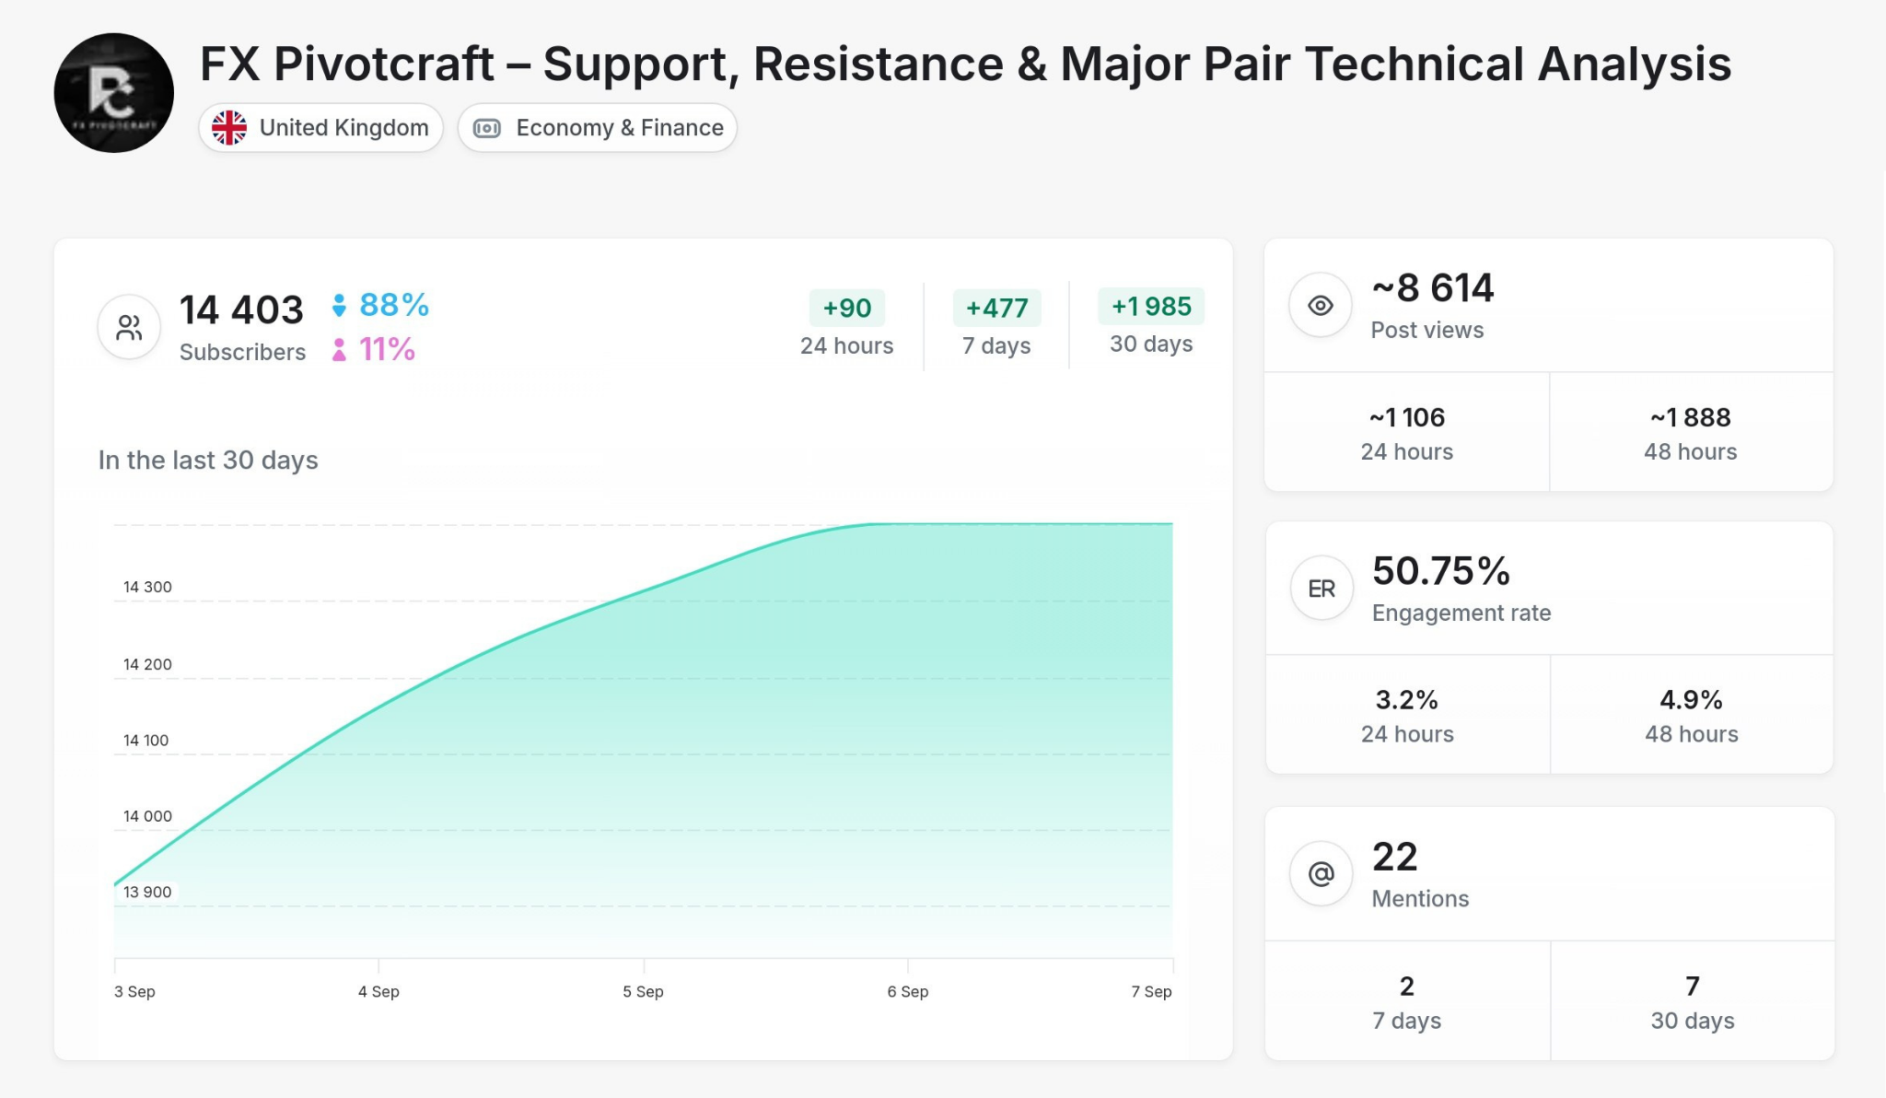Click the "In the last 30 days" label
The height and width of the screenshot is (1098, 1886).
click(208, 460)
